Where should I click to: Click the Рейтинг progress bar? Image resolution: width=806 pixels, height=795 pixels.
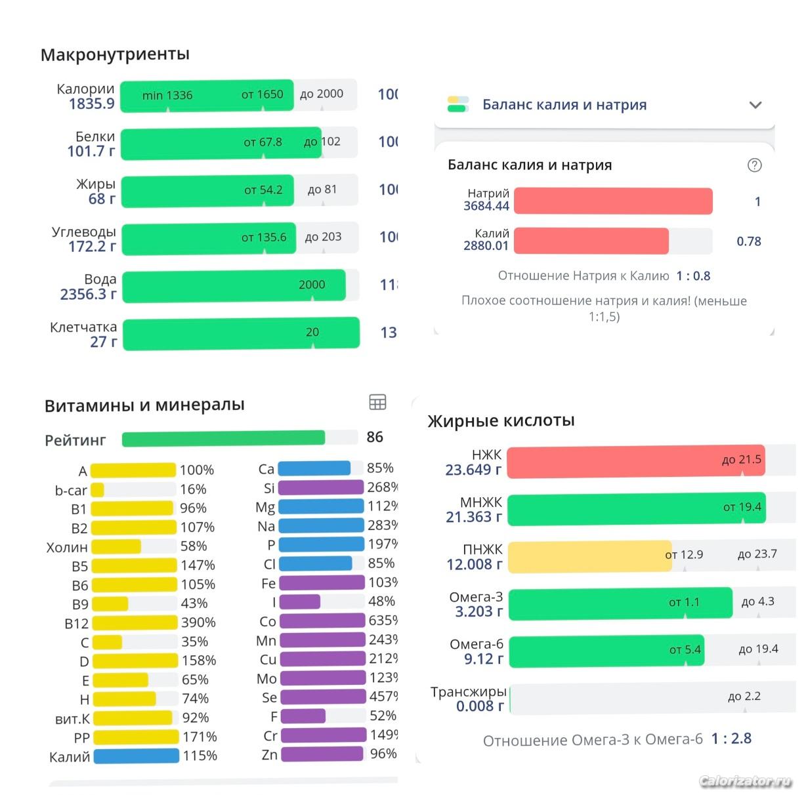pos(223,438)
